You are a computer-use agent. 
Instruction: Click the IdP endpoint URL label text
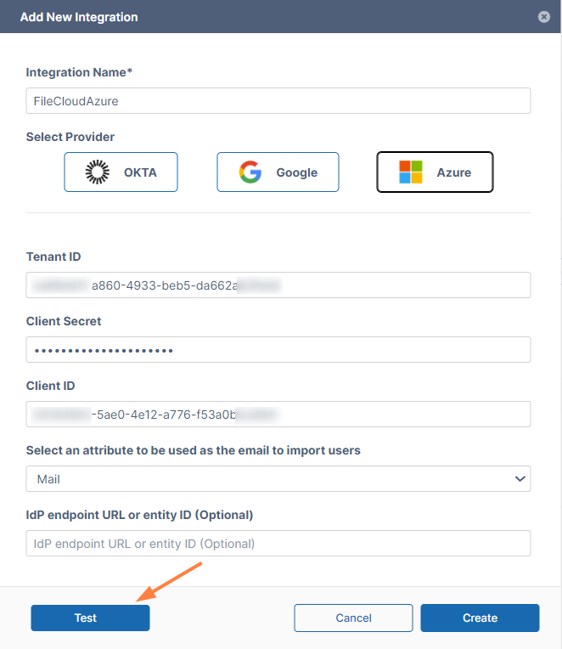(x=139, y=515)
